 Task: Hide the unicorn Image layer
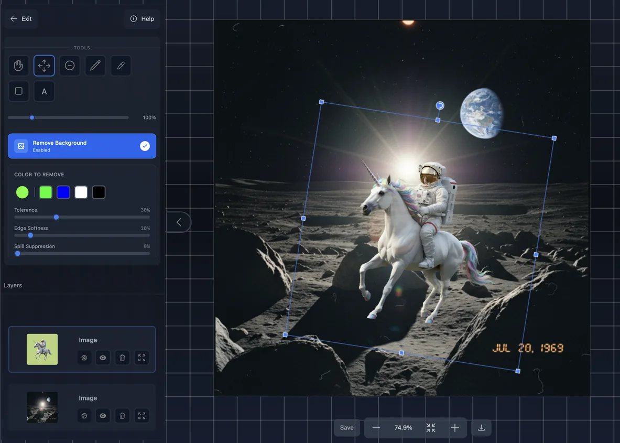103,358
